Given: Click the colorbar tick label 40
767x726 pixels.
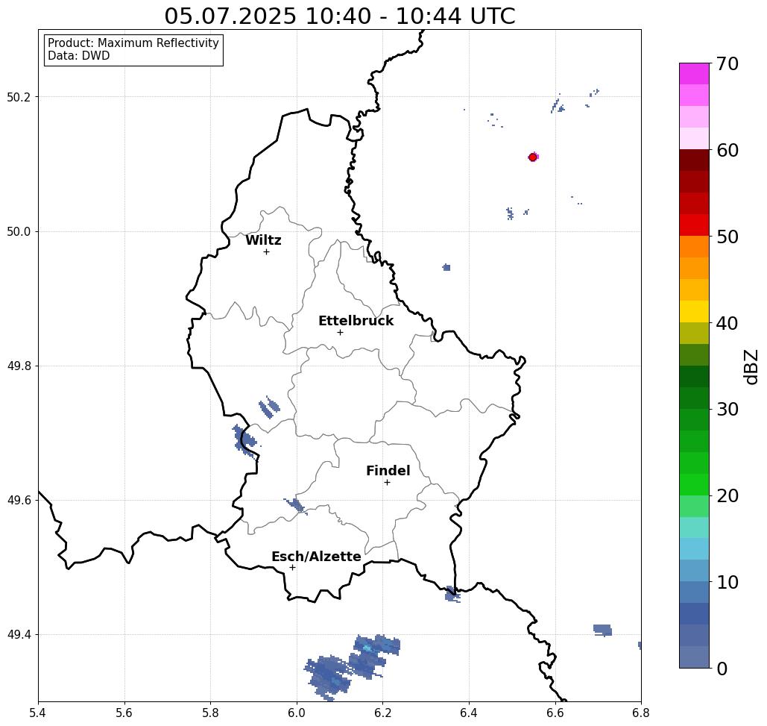Looking at the screenshot, I should [x=727, y=323].
